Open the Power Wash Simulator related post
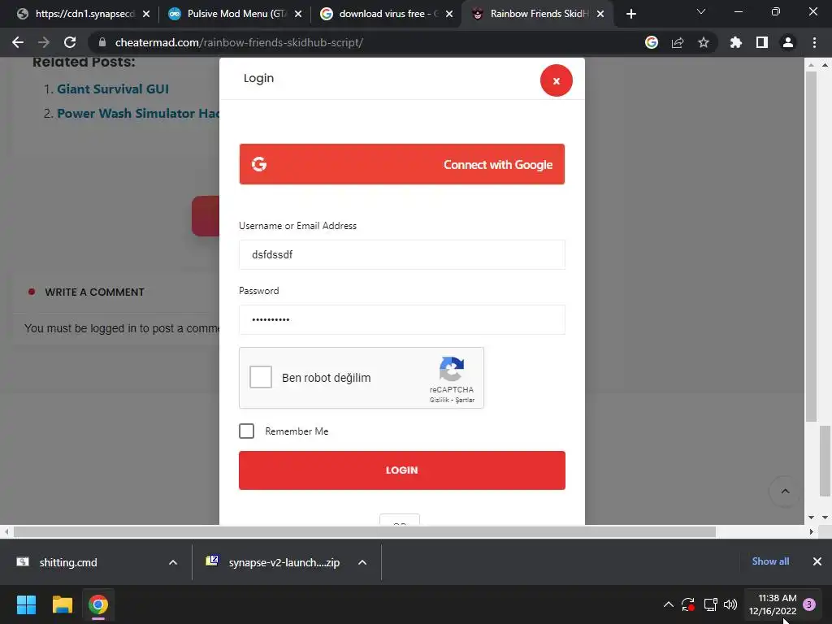The width and height of the screenshot is (832, 624). click(x=138, y=114)
